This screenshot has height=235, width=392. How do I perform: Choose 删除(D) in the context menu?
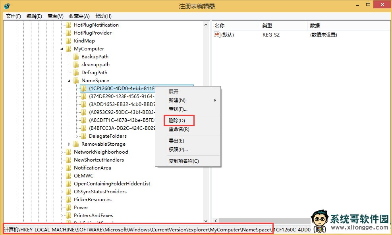177,120
